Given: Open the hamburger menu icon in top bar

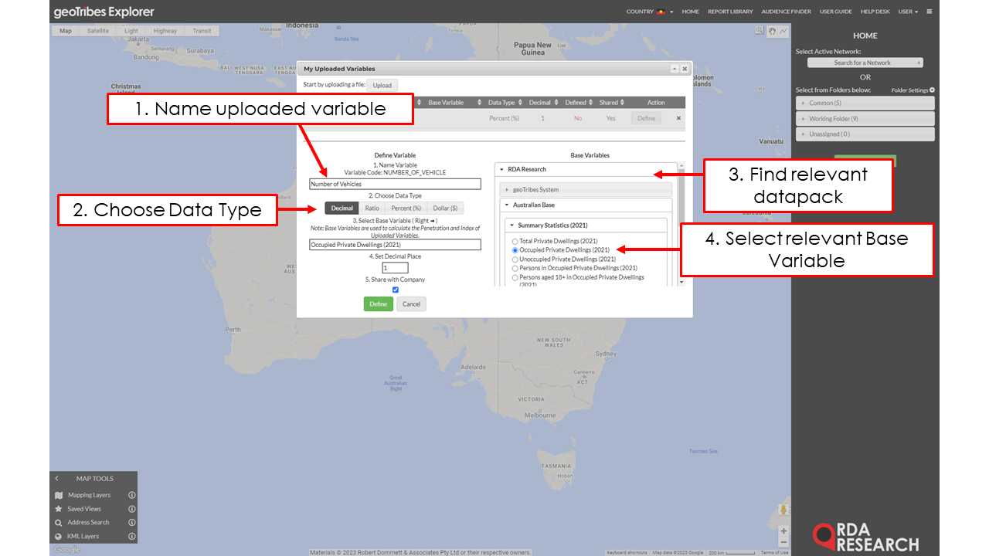Looking at the screenshot, I should (930, 12).
